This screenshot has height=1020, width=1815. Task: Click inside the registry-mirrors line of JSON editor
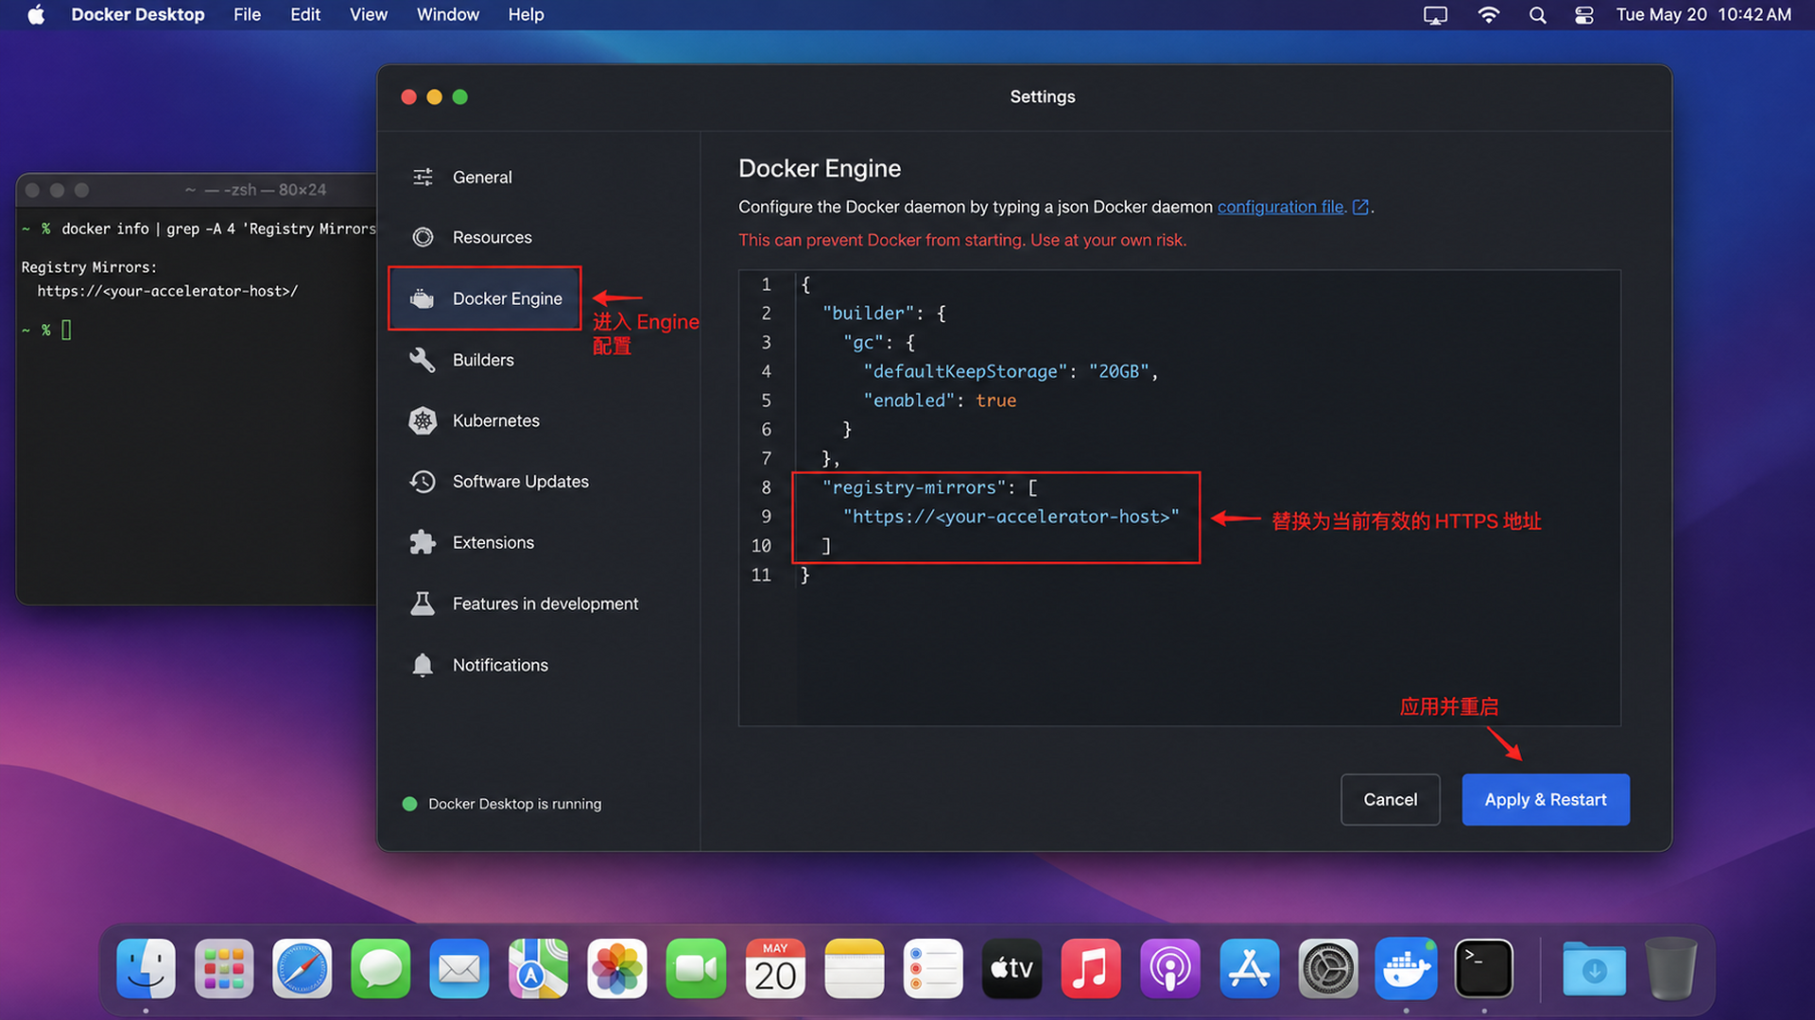929,487
